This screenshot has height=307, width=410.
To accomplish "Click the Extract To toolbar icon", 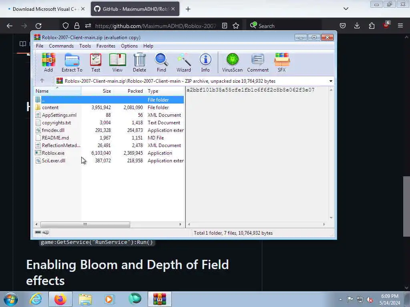I will click(x=72, y=63).
